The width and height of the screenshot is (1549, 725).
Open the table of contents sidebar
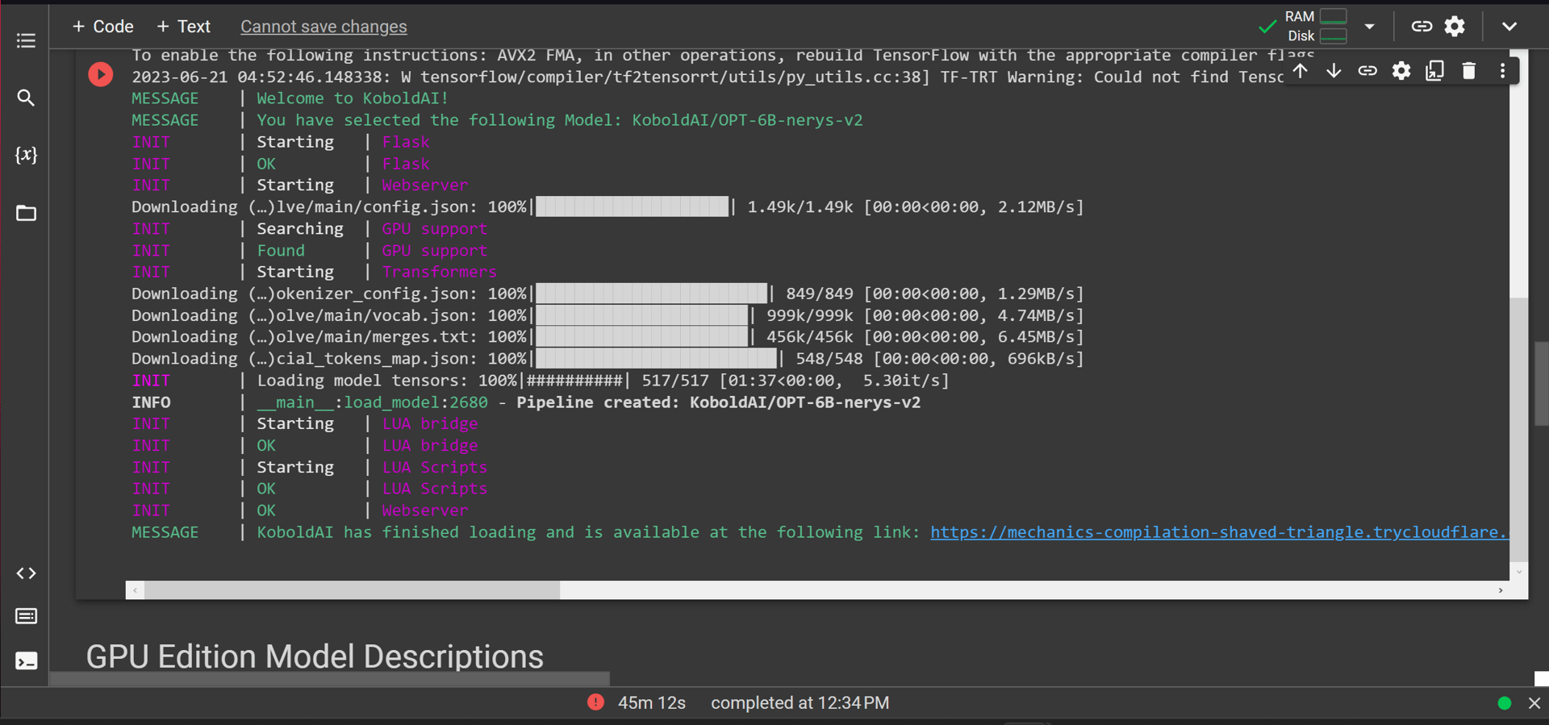(26, 40)
